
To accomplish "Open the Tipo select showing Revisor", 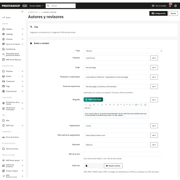I will coord(123,51).
